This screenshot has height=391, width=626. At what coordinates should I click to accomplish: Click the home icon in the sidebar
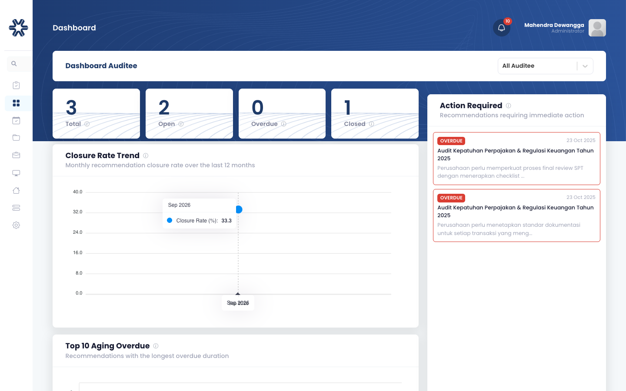16,190
